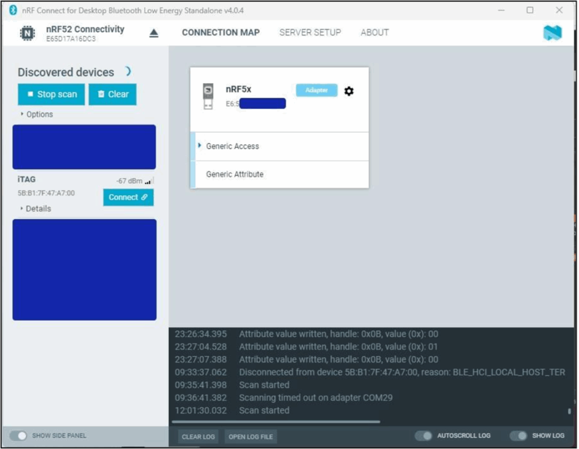Toggle the Autoscroll Log switch
This screenshot has width=579, height=449.
[424, 435]
